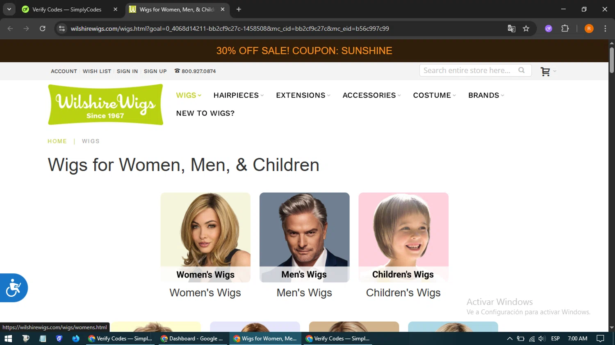The image size is (615, 345).
Task: Click the search magnifier icon
Action: (x=522, y=70)
